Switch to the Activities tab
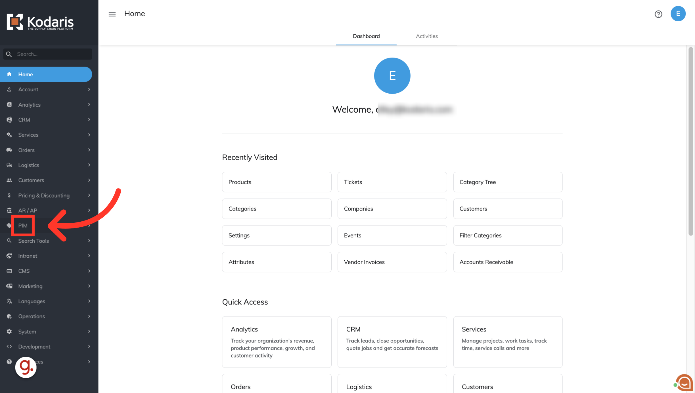The height and width of the screenshot is (393, 695). [x=427, y=36]
